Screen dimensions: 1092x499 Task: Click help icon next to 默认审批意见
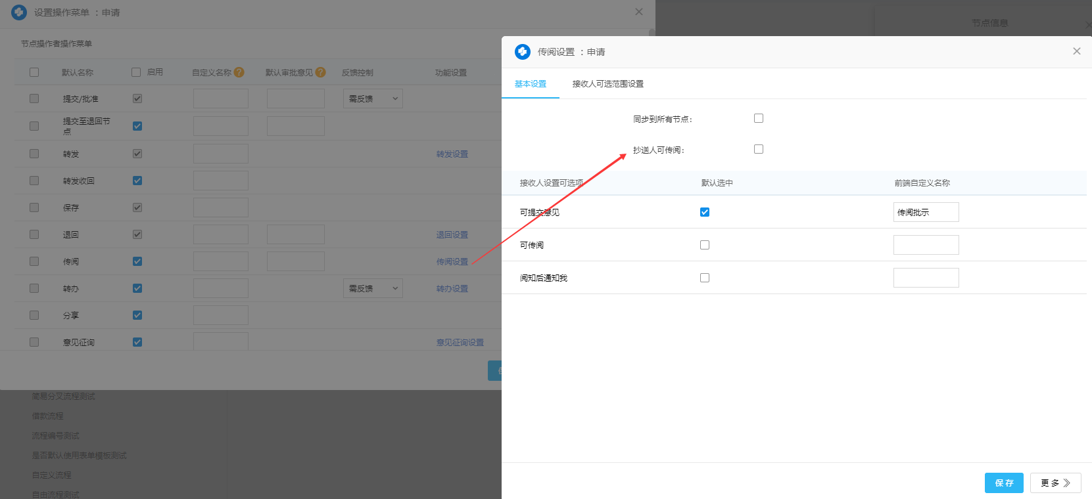[x=320, y=72]
